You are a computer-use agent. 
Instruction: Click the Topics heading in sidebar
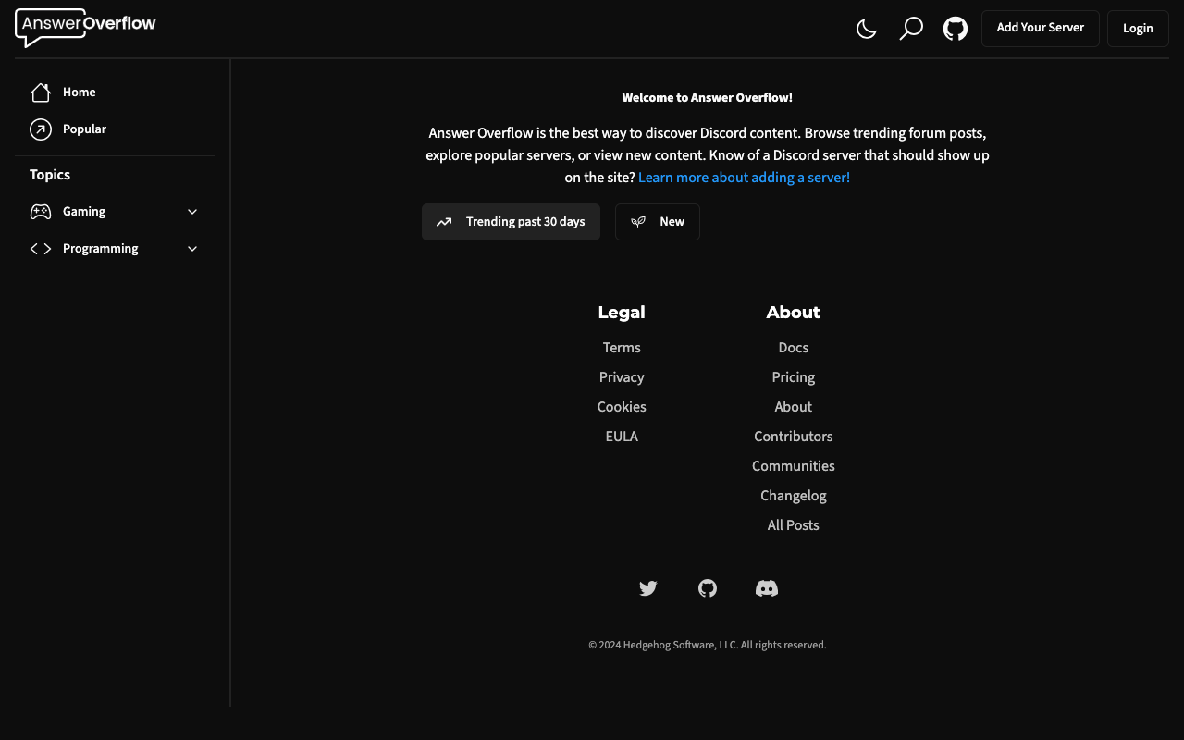pyautogui.click(x=50, y=175)
